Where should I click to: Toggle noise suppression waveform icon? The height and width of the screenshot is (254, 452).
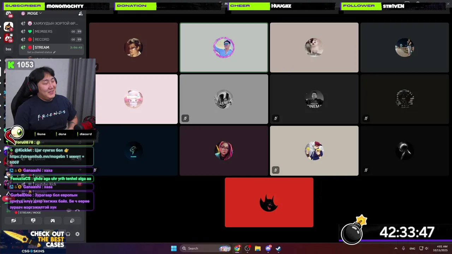tap(69, 211)
